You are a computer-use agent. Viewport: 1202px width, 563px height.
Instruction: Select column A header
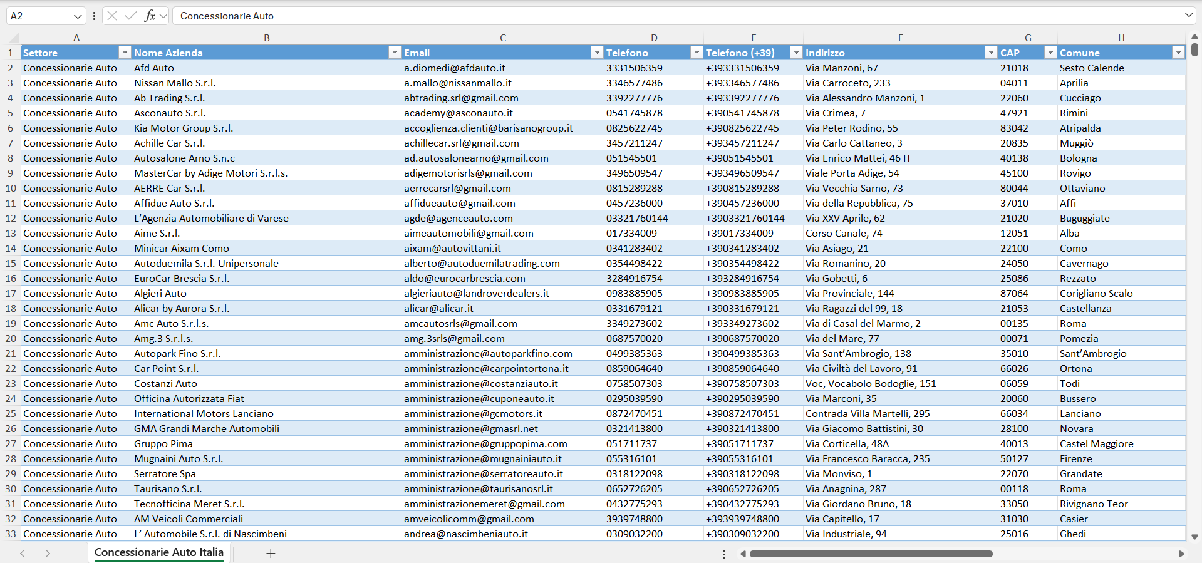tap(76, 38)
